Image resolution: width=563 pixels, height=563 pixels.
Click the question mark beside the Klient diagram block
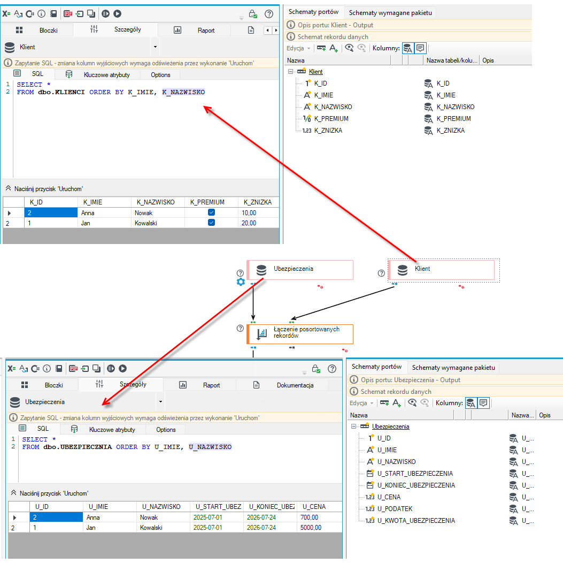[381, 273]
